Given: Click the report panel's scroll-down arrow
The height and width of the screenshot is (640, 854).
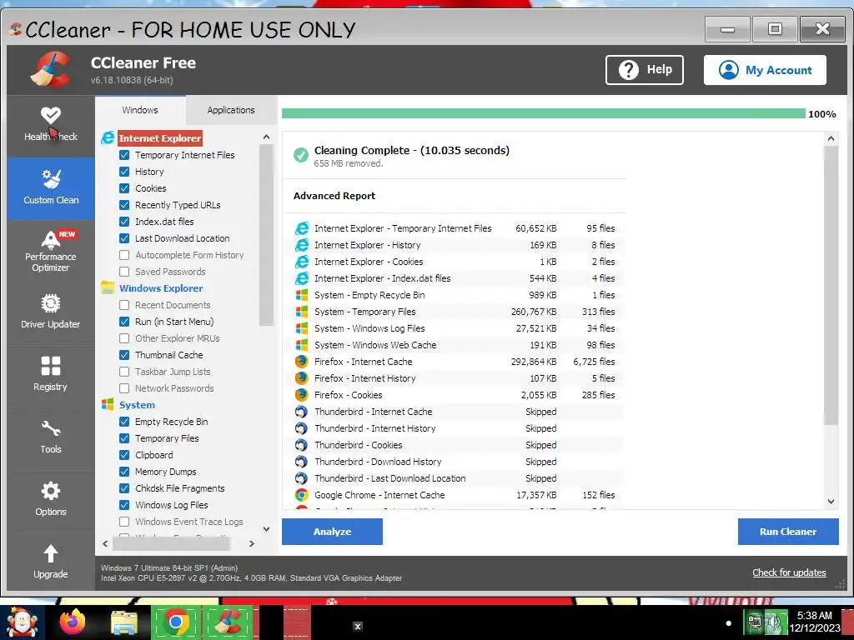Looking at the screenshot, I should [x=831, y=502].
